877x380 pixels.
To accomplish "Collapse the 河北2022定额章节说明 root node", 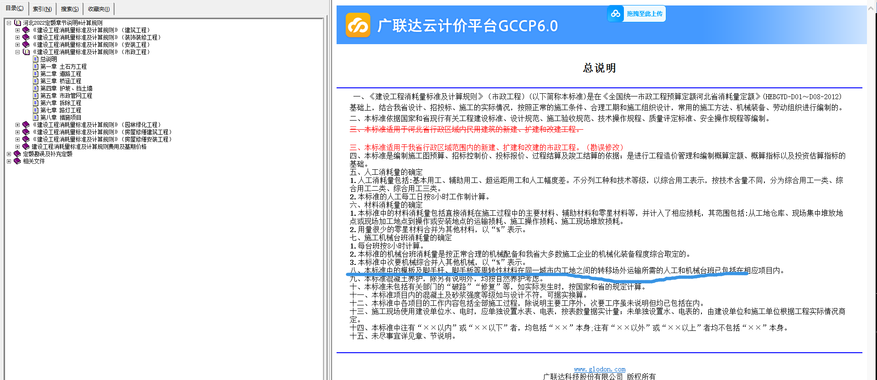I will 9,23.
